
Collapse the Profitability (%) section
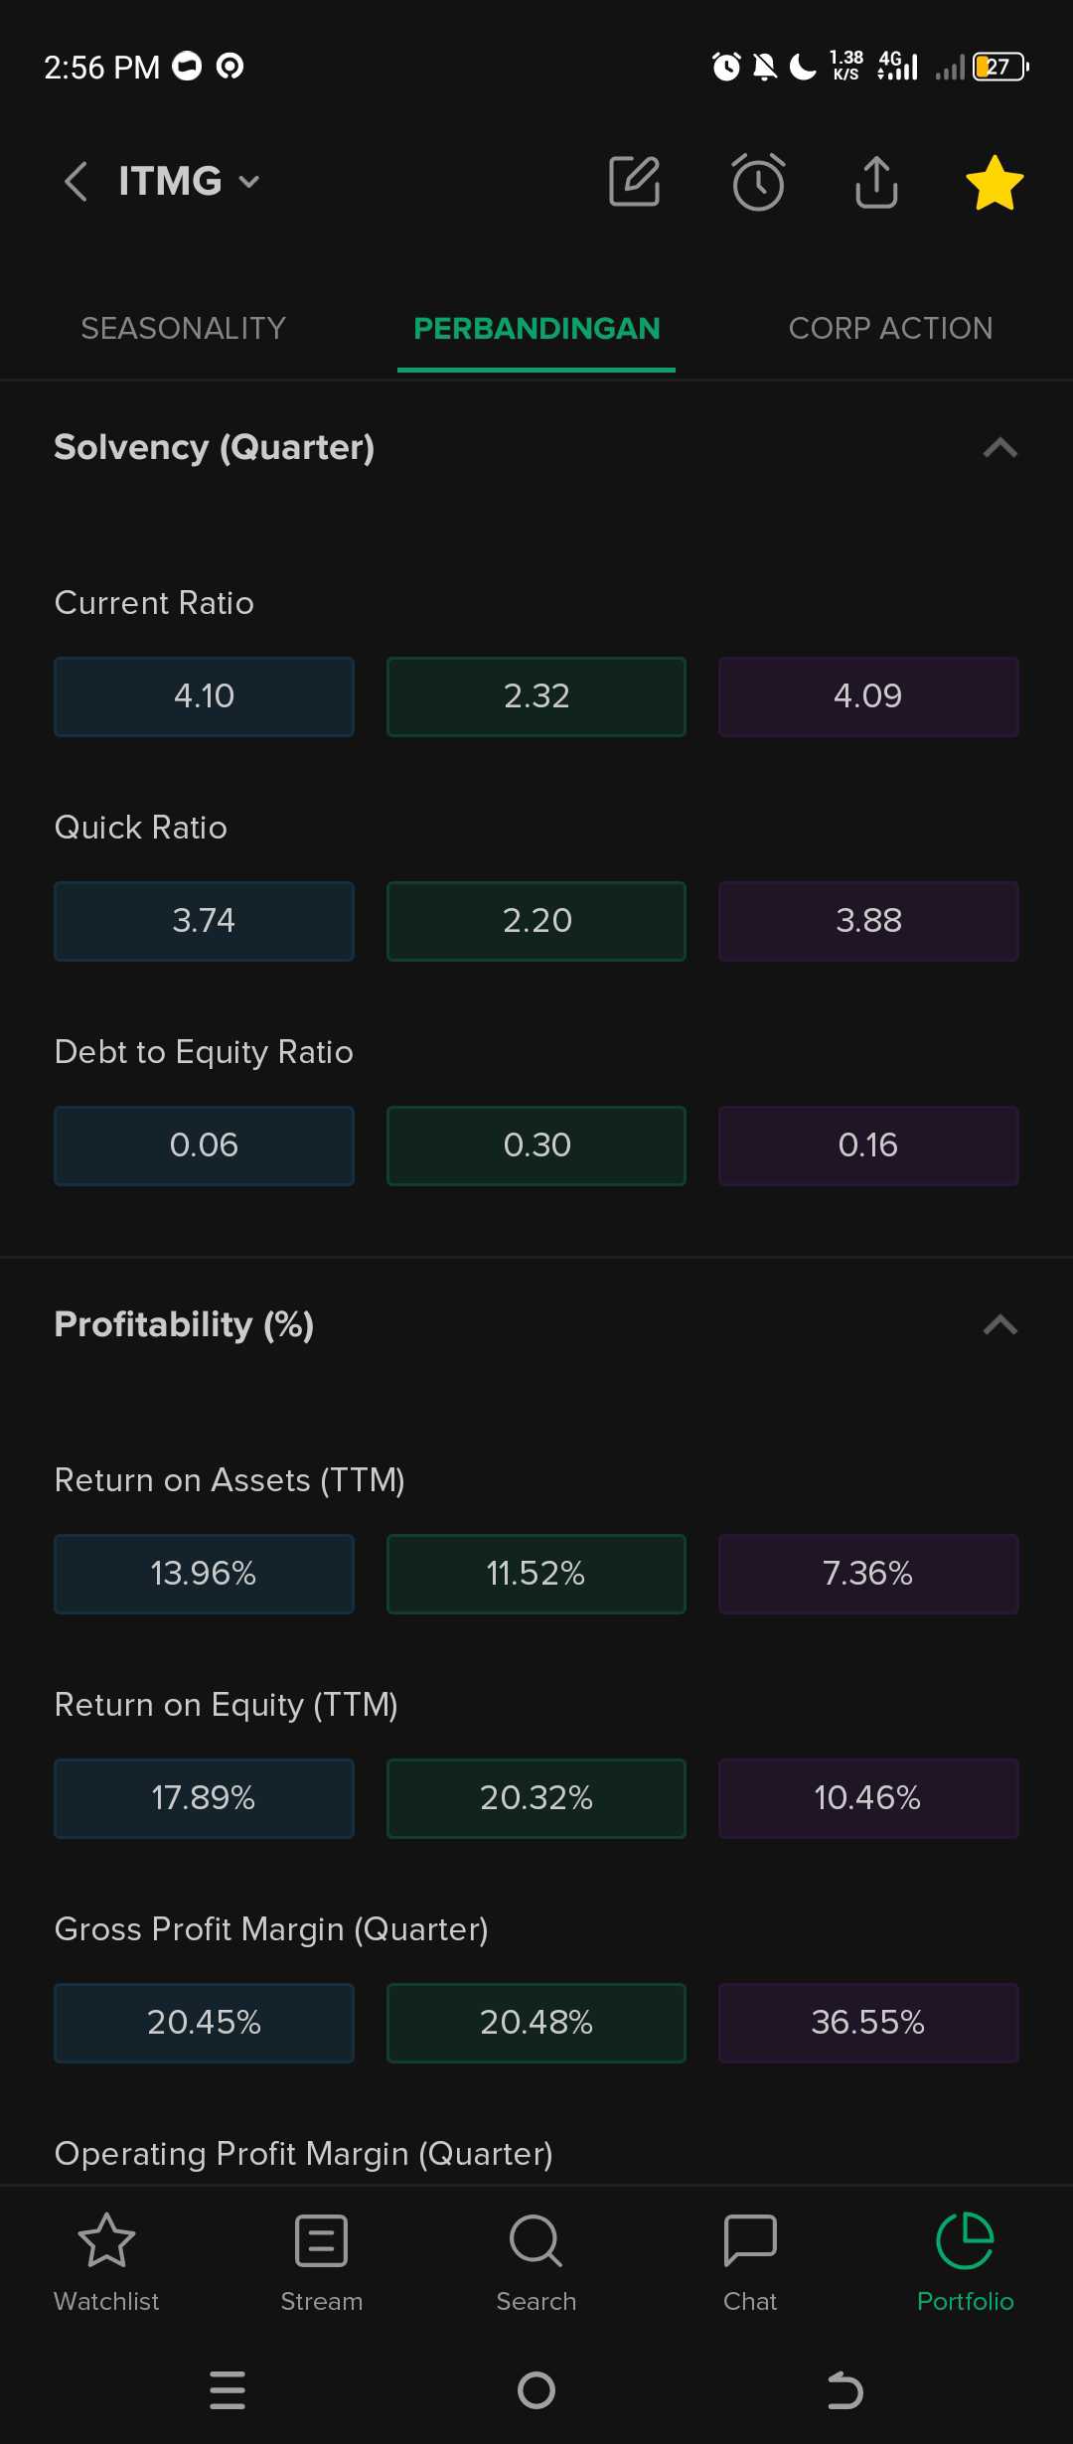(x=999, y=1325)
